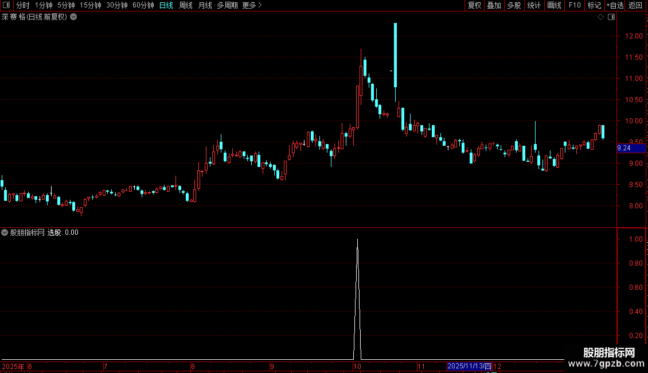Switch to 周线 weekly chart
This screenshot has height=373, width=648.
(x=186, y=5)
